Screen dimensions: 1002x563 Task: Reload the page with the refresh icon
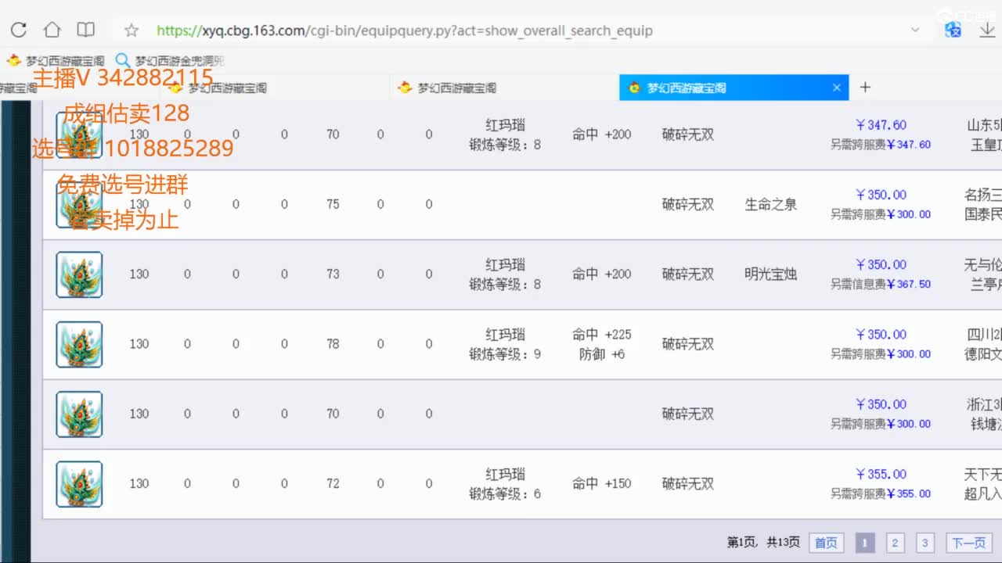(19, 30)
